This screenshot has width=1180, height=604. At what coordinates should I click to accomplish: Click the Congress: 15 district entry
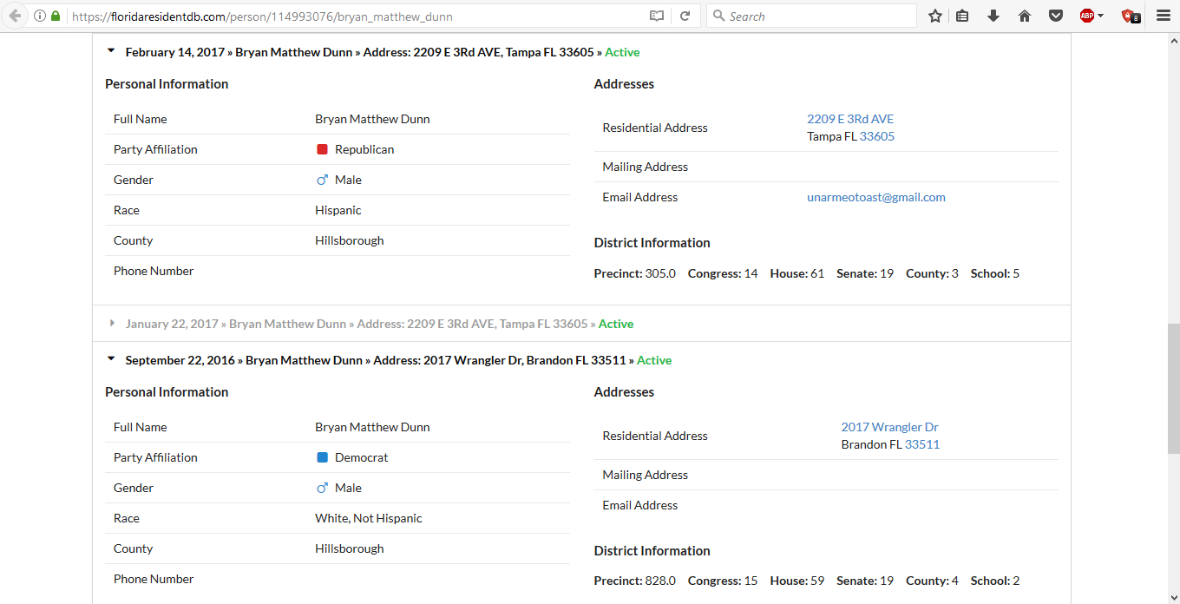[723, 581]
